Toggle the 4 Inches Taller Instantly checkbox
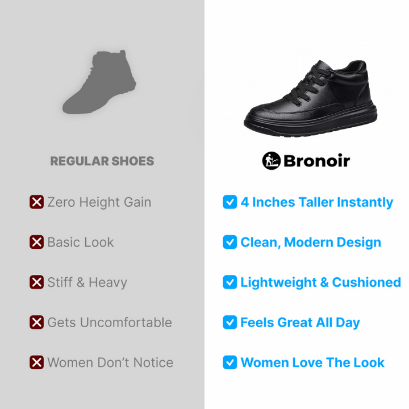Screen dimensions: 409x409 (230, 202)
